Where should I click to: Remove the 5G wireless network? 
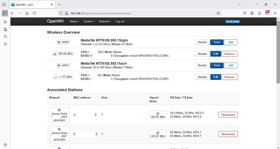click(x=229, y=77)
